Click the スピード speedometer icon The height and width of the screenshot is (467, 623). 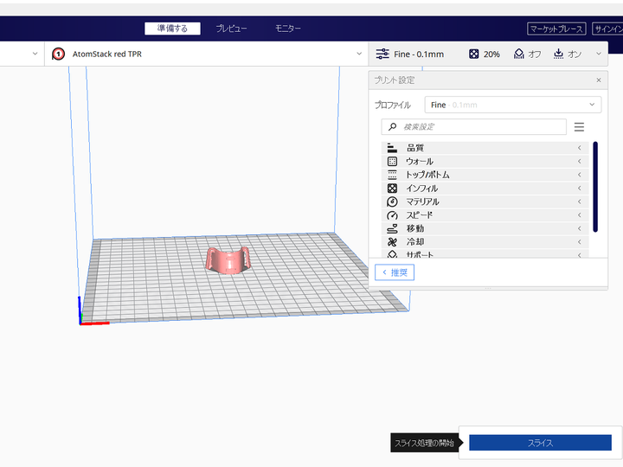coord(392,215)
